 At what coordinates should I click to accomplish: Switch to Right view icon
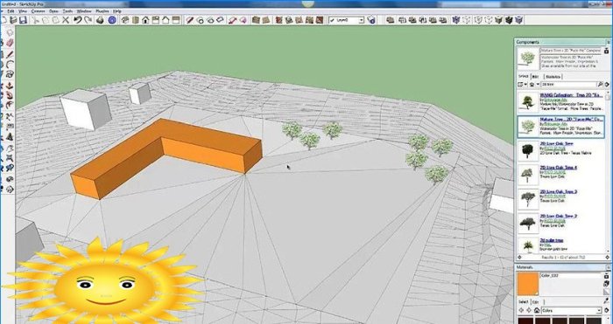point(156,20)
